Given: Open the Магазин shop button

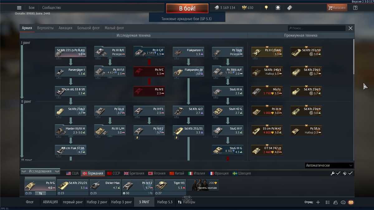Looking at the screenshot, I should coord(337,8).
